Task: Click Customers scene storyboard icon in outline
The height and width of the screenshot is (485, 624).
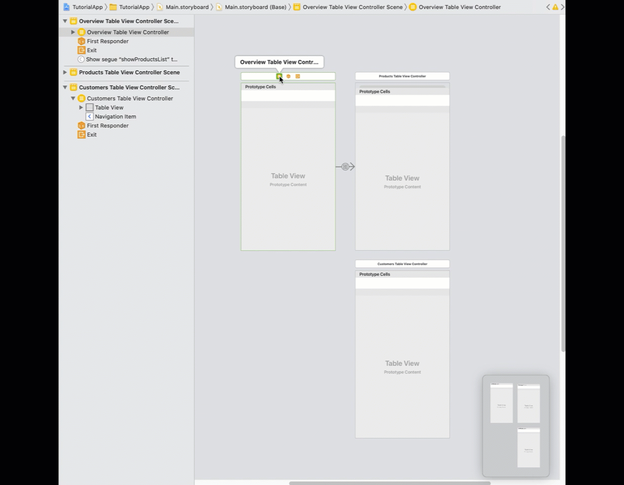Action: tap(73, 87)
